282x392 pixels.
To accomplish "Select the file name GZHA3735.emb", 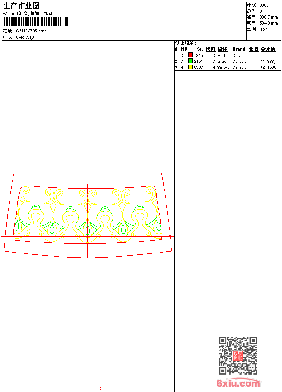I will (31, 31).
